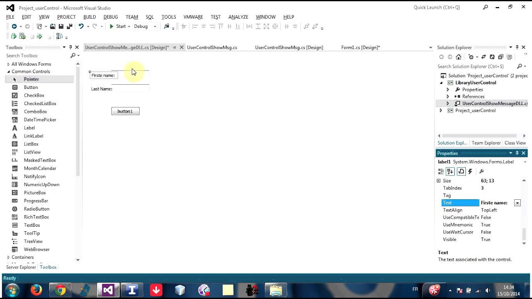Open Chrome from the Windows taskbar
Image resolution: width=532 pixels, height=299 pixels.
(60, 290)
